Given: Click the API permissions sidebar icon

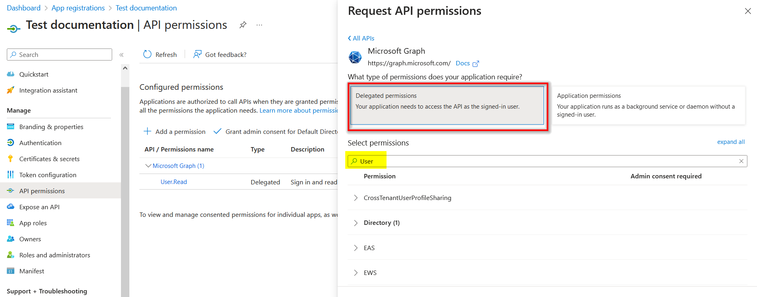Looking at the screenshot, I should (x=11, y=191).
